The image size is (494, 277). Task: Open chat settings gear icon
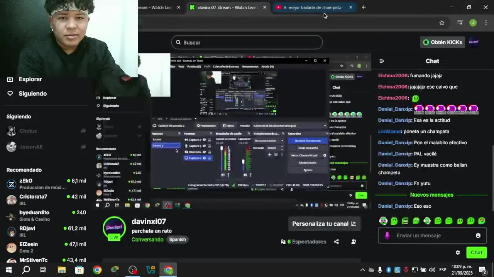(458, 252)
